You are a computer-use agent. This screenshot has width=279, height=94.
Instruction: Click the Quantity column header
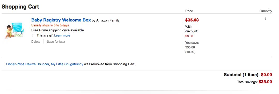(x=266, y=11)
